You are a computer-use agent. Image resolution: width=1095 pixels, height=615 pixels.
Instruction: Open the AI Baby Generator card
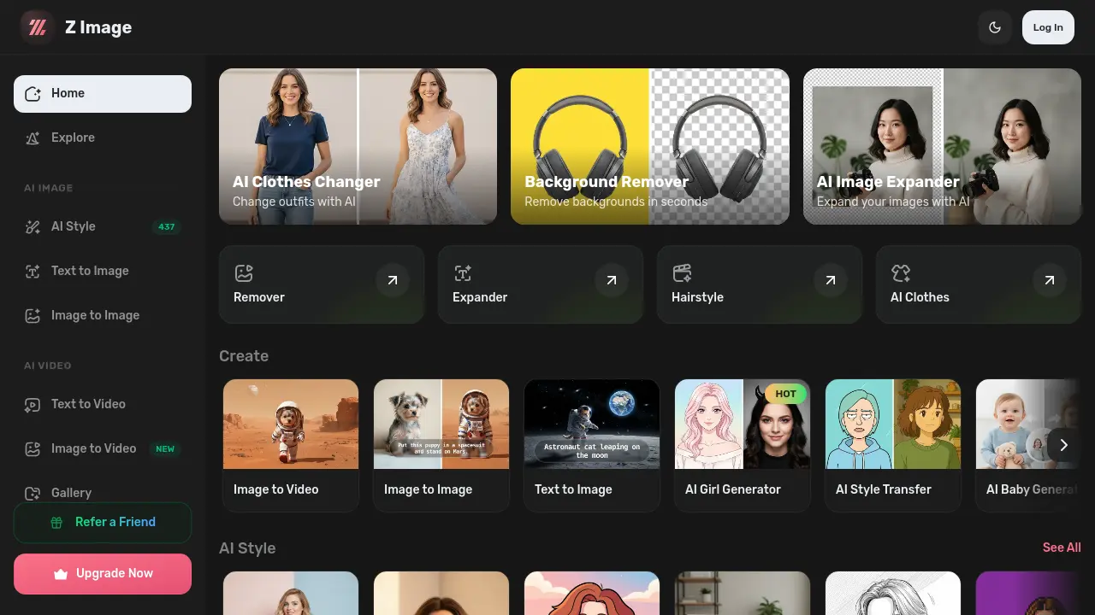1028,446
